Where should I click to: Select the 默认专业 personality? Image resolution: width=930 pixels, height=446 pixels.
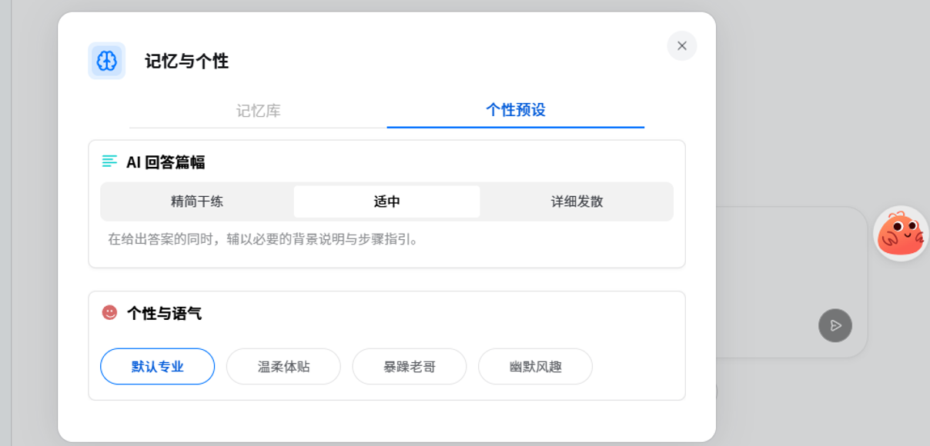pyautogui.click(x=157, y=367)
